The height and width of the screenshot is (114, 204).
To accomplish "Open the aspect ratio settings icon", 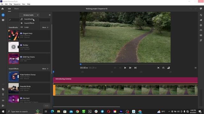I will tap(169, 68).
